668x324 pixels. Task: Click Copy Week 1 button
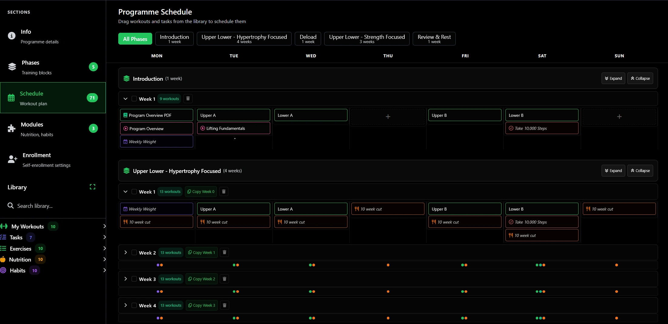[201, 252]
